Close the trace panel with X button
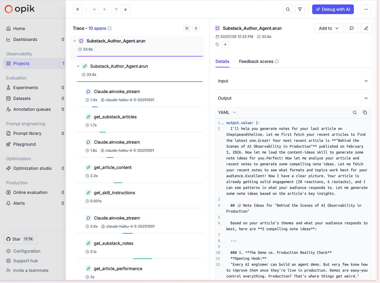 tap(78, 9)
